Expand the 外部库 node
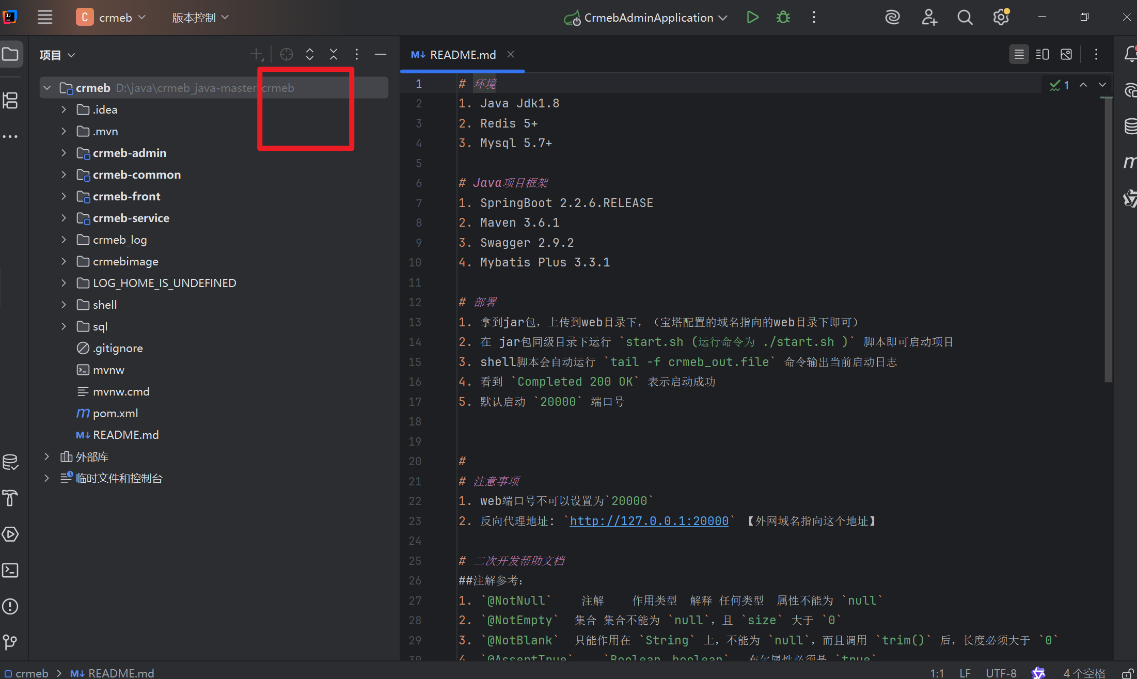This screenshot has height=679, width=1137. [47, 456]
